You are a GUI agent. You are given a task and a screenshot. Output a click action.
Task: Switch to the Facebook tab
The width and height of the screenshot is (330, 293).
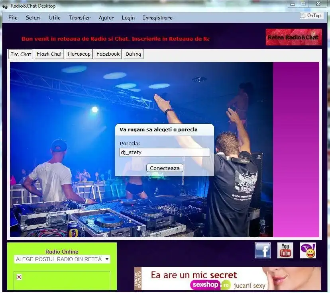[108, 54]
